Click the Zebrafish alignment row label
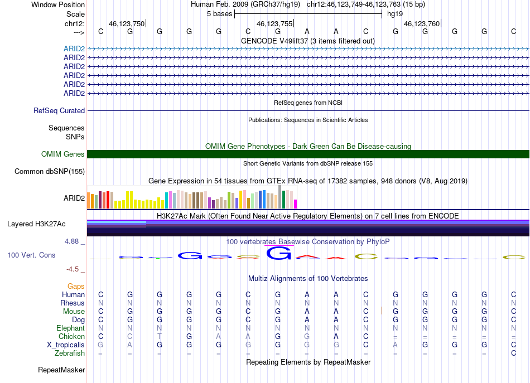Screen dimensions: 530x383 point(70,353)
